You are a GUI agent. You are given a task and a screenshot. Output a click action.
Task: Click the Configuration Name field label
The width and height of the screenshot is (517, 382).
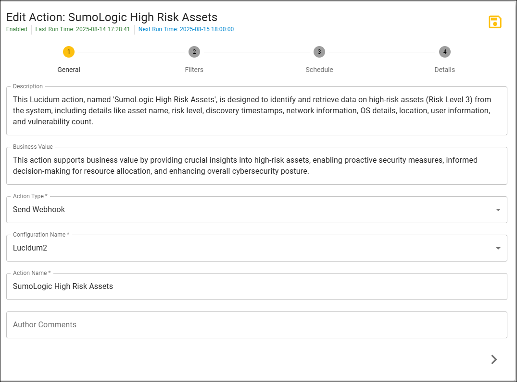[x=41, y=235]
